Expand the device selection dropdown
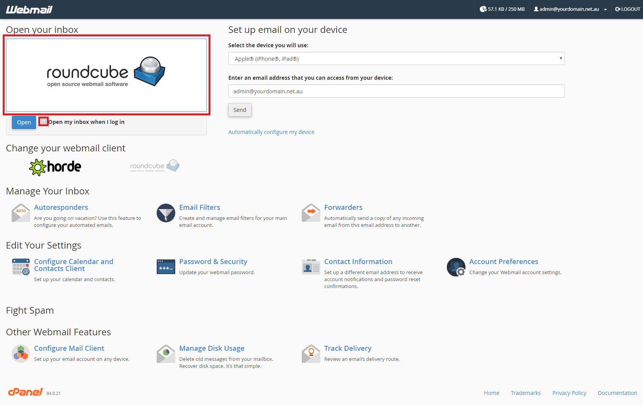643x405 pixels. point(397,58)
